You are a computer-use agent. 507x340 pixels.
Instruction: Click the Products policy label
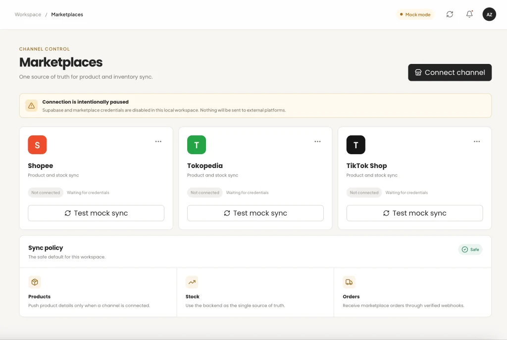coord(39,296)
